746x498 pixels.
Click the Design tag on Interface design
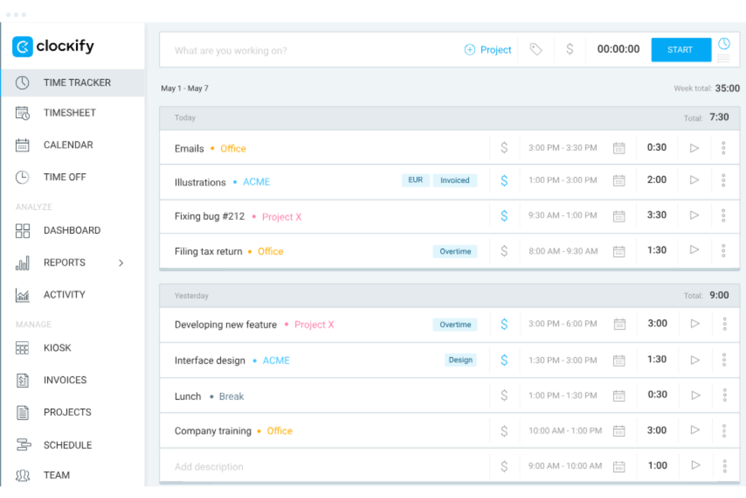[x=461, y=360]
